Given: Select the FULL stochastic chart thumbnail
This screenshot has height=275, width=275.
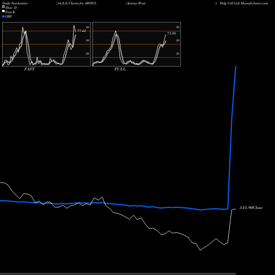Looking at the screenshot, I should 136,44.
